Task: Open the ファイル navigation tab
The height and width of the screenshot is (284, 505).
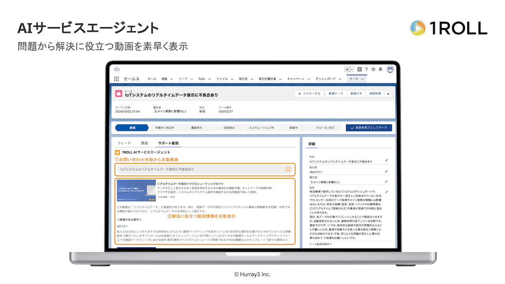Action: click(x=222, y=79)
